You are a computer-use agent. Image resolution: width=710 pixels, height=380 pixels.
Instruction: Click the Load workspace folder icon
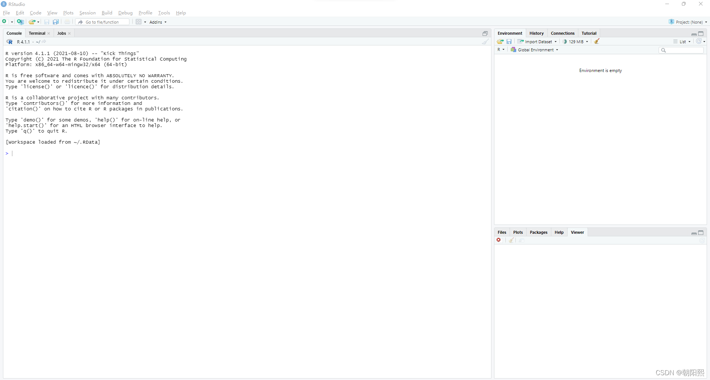pos(500,41)
